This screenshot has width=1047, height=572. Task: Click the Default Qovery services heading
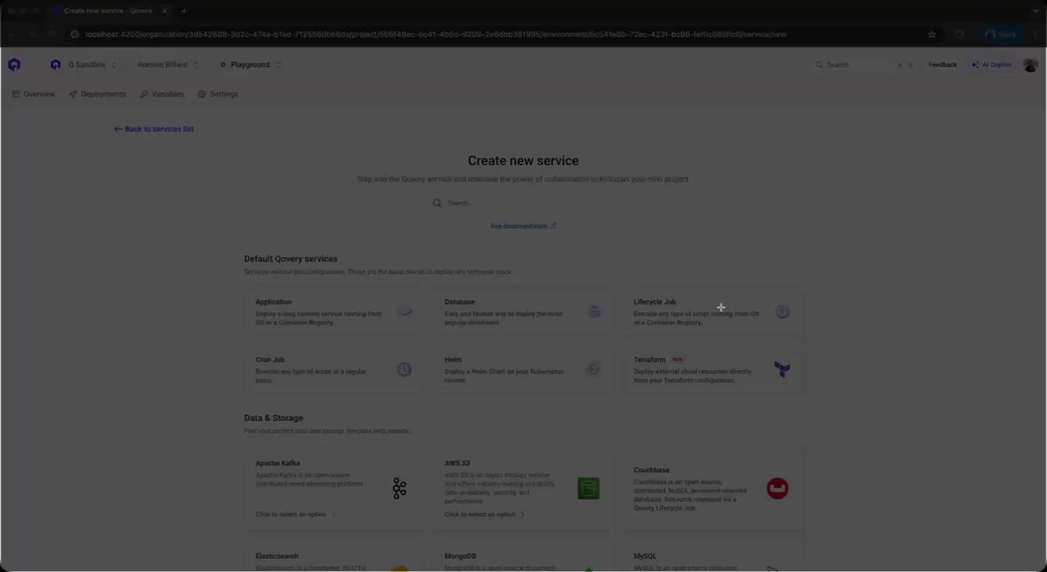click(290, 259)
